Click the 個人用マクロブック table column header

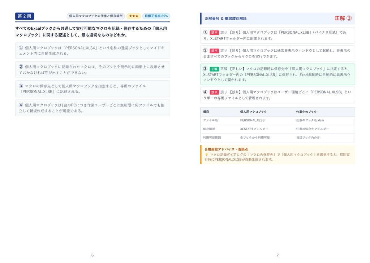pyautogui.click(x=253, y=112)
